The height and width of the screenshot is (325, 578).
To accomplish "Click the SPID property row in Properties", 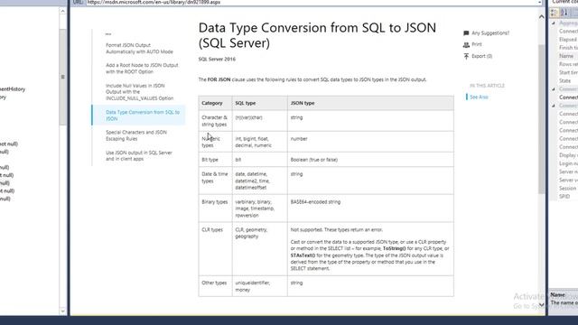I will pos(568,197).
